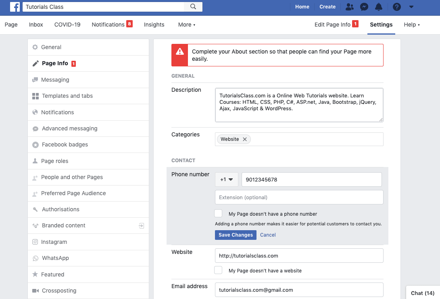440x299 pixels.
Task: Click the search magnifier icon
Action: (x=193, y=6)
